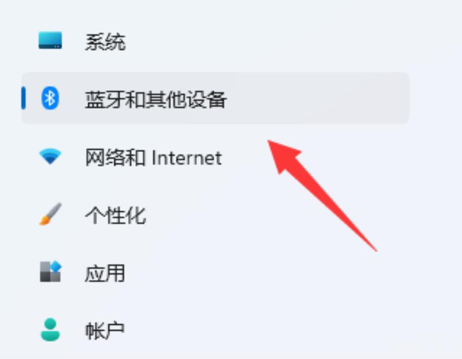Click the word Internet in network entry
Screen dimensions: 462x359
point(187,158)
